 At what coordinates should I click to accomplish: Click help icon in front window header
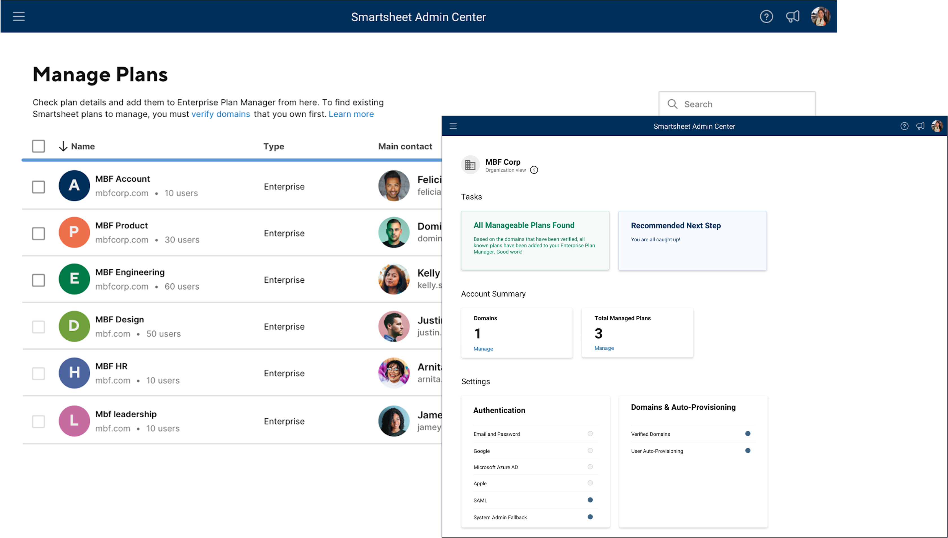904,126
